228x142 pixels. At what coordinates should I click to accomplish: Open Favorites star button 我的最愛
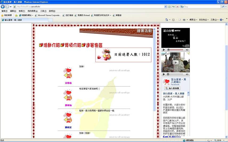[7, 15]
